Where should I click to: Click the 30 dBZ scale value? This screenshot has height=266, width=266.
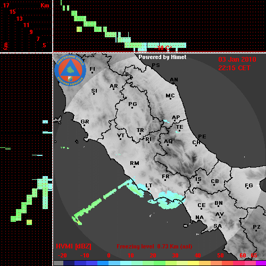tap(175, 255)
